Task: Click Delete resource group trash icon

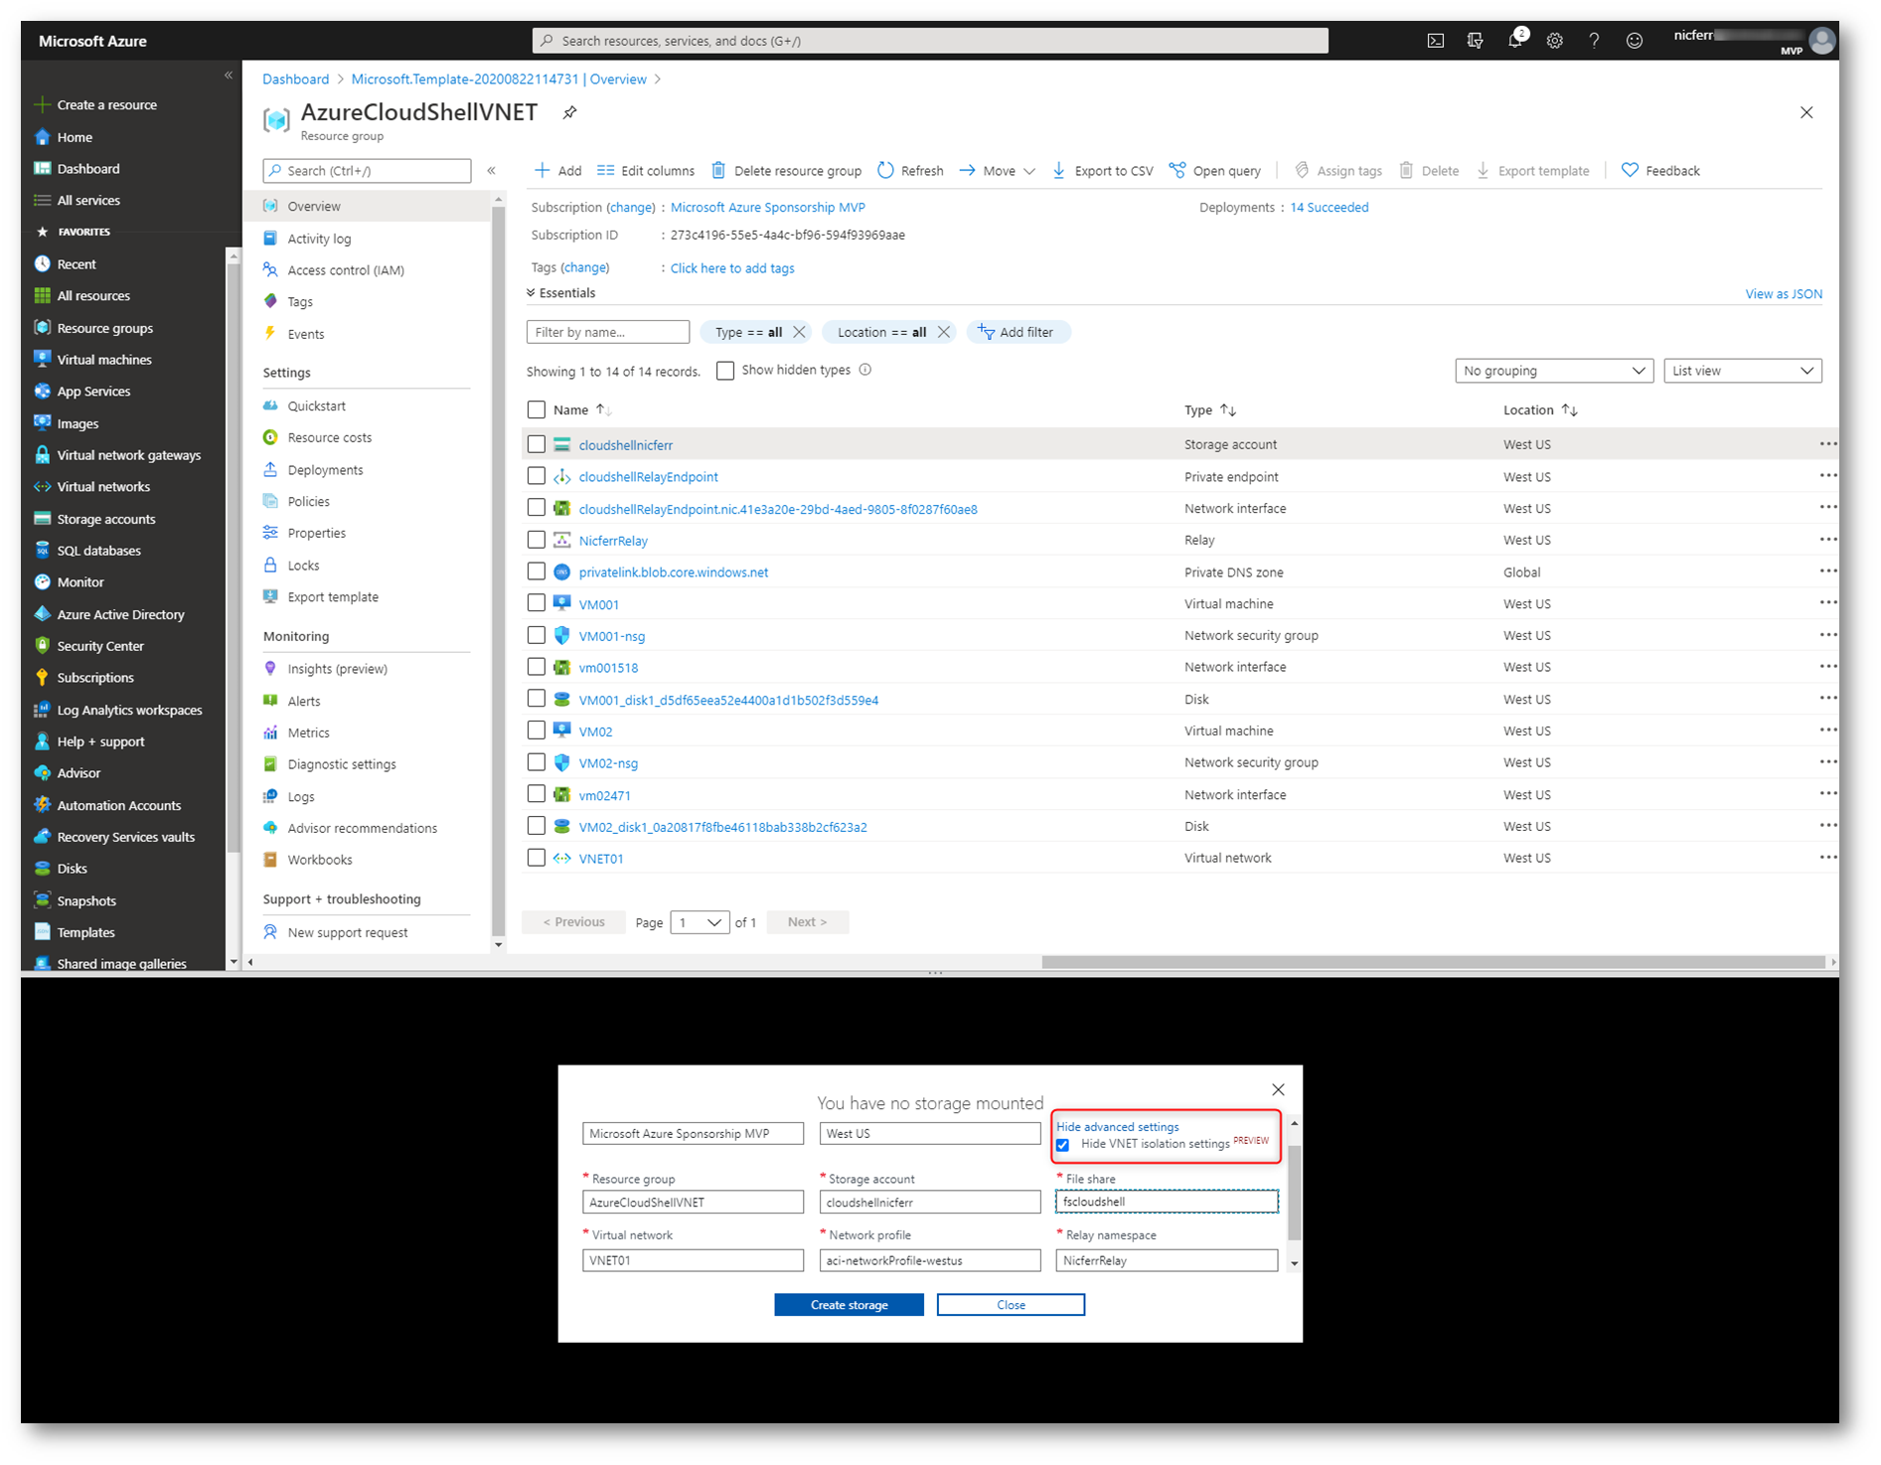Action: [718, 171]
